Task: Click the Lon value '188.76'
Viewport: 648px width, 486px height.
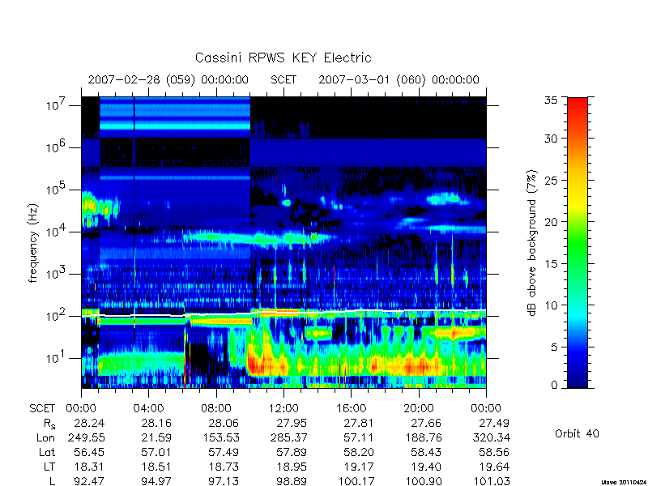Action: [424, 437]
